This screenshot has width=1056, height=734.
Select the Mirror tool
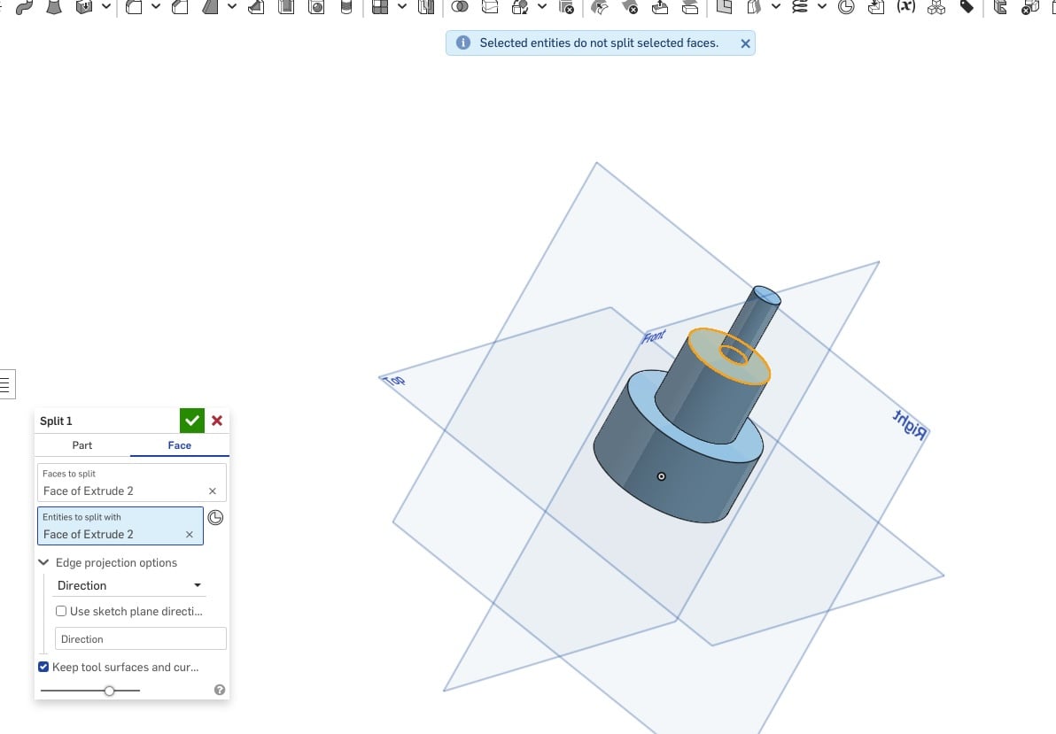[x=425, y=7]
